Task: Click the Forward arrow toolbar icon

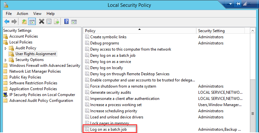Action: pos(14,22)
